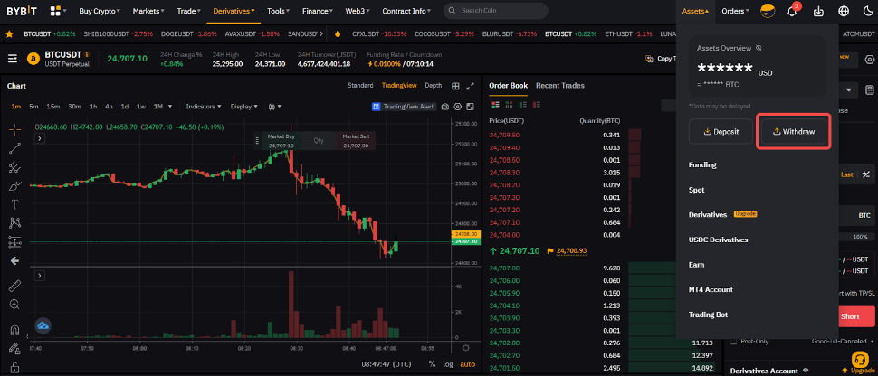Image resolution: width=878 pixels, height=376 pixels.
Task: Expand the chart with diagonal arrows icon
Action: [x=471, y=86]
